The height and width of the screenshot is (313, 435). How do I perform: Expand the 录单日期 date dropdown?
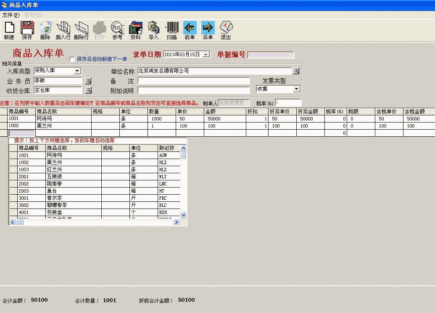[206, 54]
